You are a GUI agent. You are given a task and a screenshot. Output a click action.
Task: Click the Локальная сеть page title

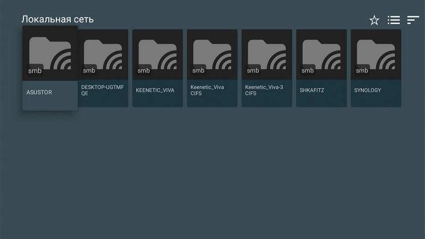[x=57, y=20]
